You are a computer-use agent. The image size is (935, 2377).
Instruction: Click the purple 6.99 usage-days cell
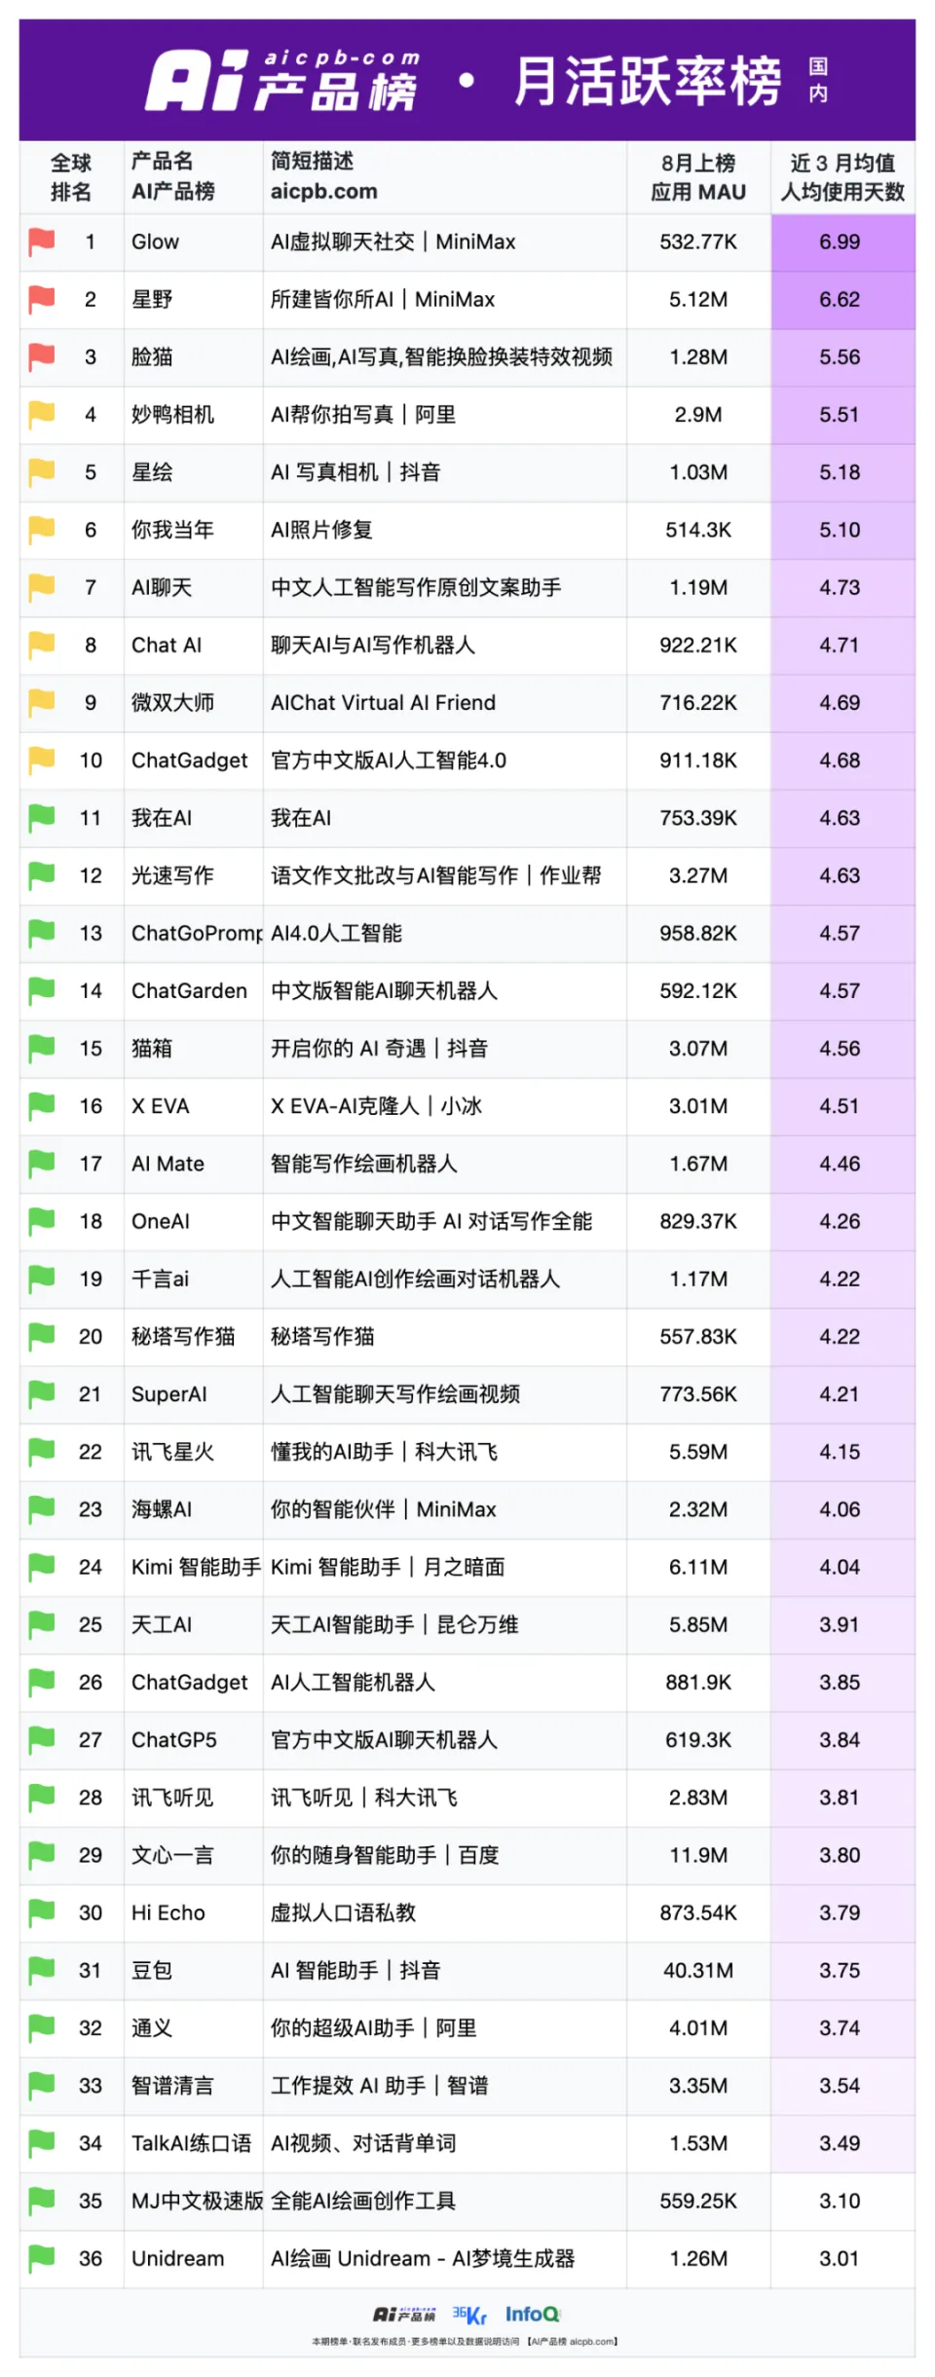pyautogui.click(x=840, y=241)
